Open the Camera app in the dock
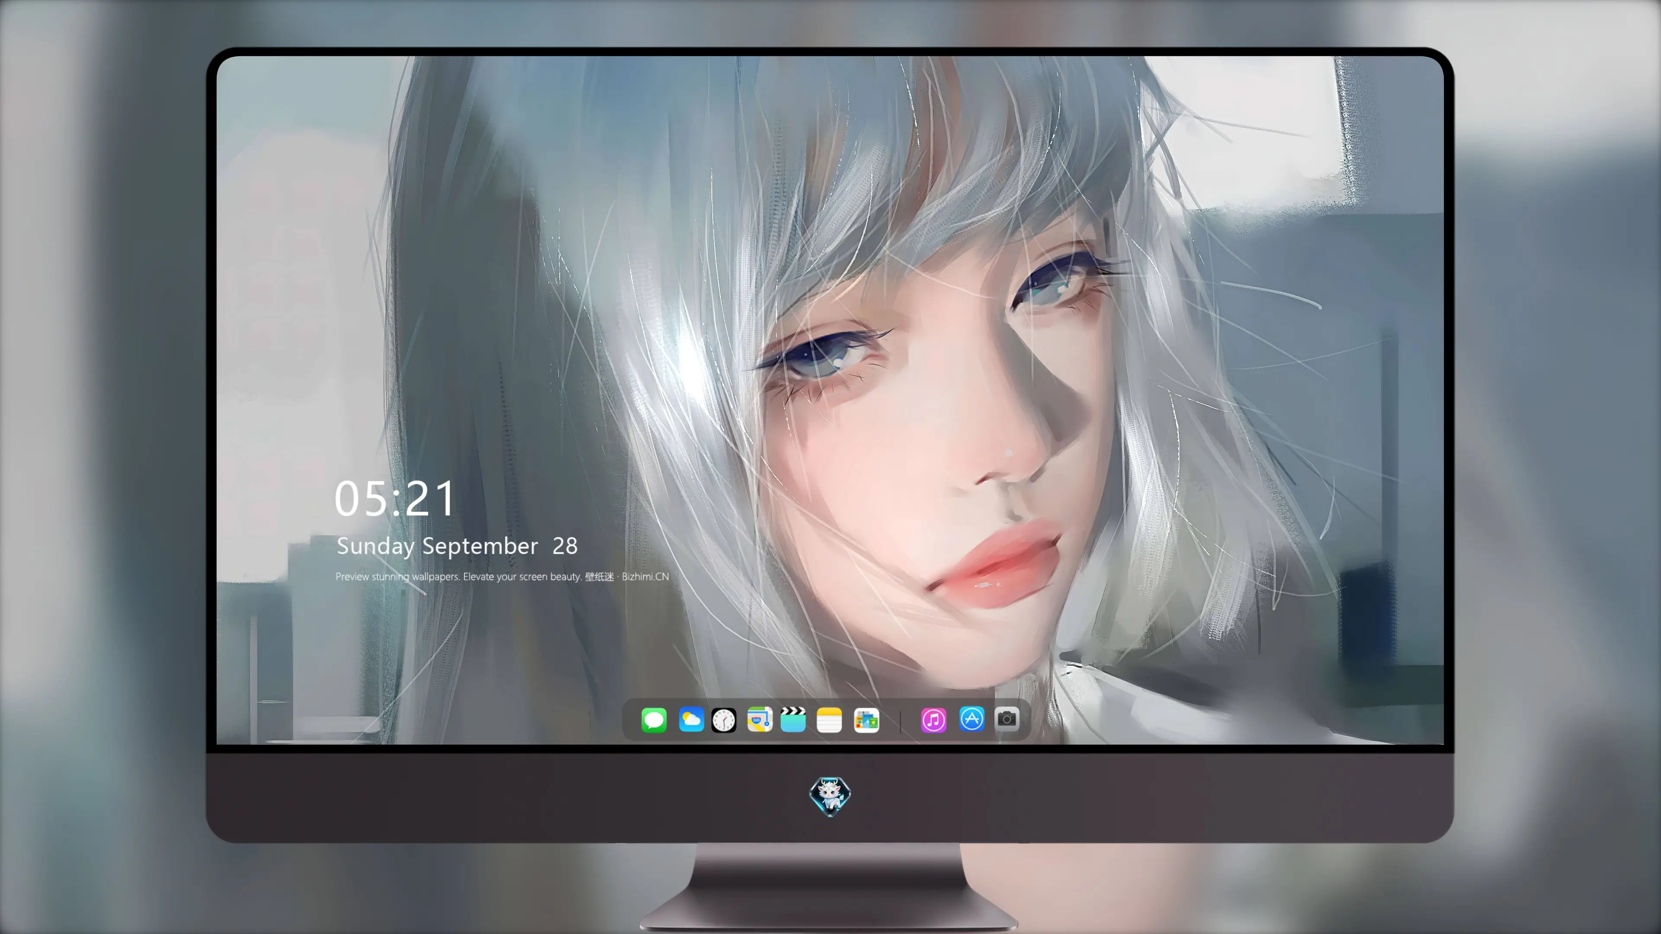The width and height of the screenshot is (1661, 934). coord(1007,719)
